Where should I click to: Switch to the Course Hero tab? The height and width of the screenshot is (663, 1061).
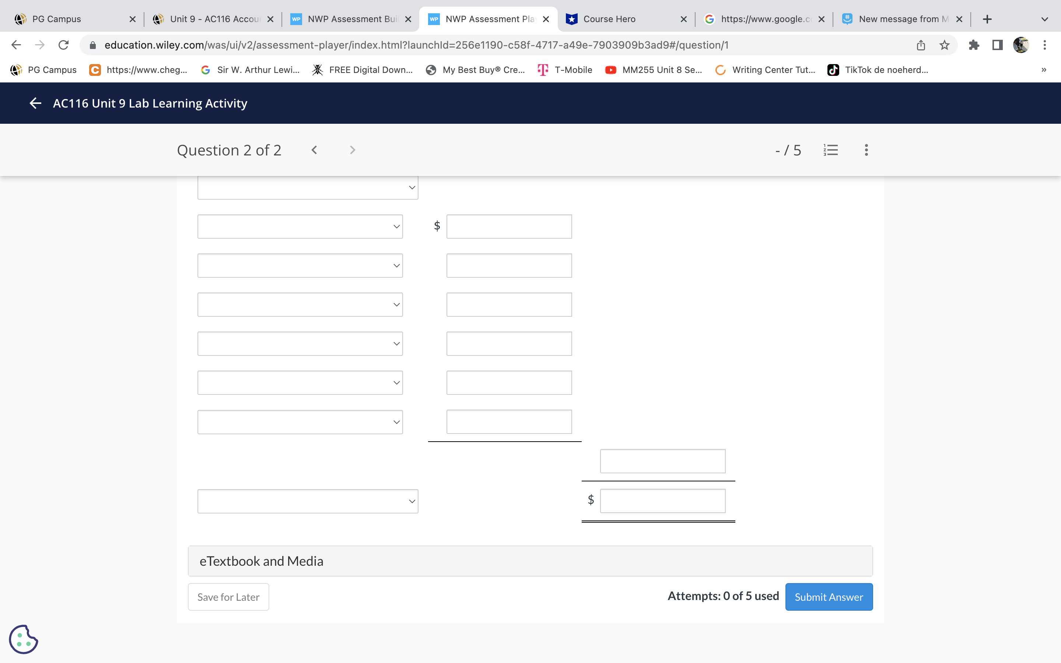(609, 19)
